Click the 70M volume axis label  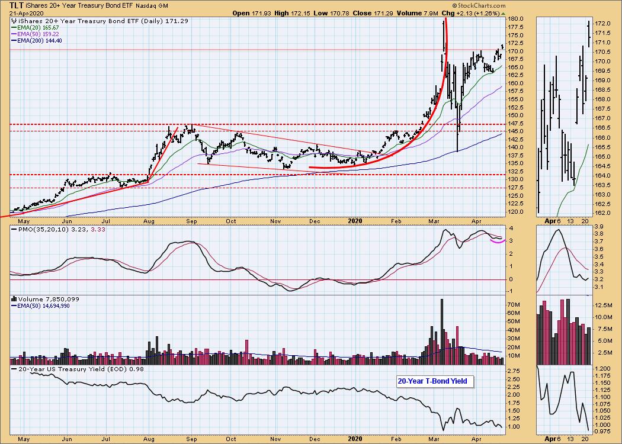coord(514,304)
